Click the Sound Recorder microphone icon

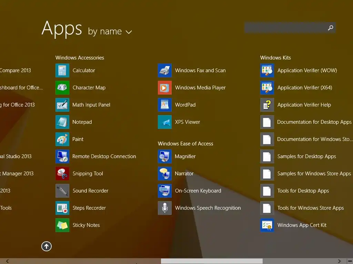[x=62, y=191]
